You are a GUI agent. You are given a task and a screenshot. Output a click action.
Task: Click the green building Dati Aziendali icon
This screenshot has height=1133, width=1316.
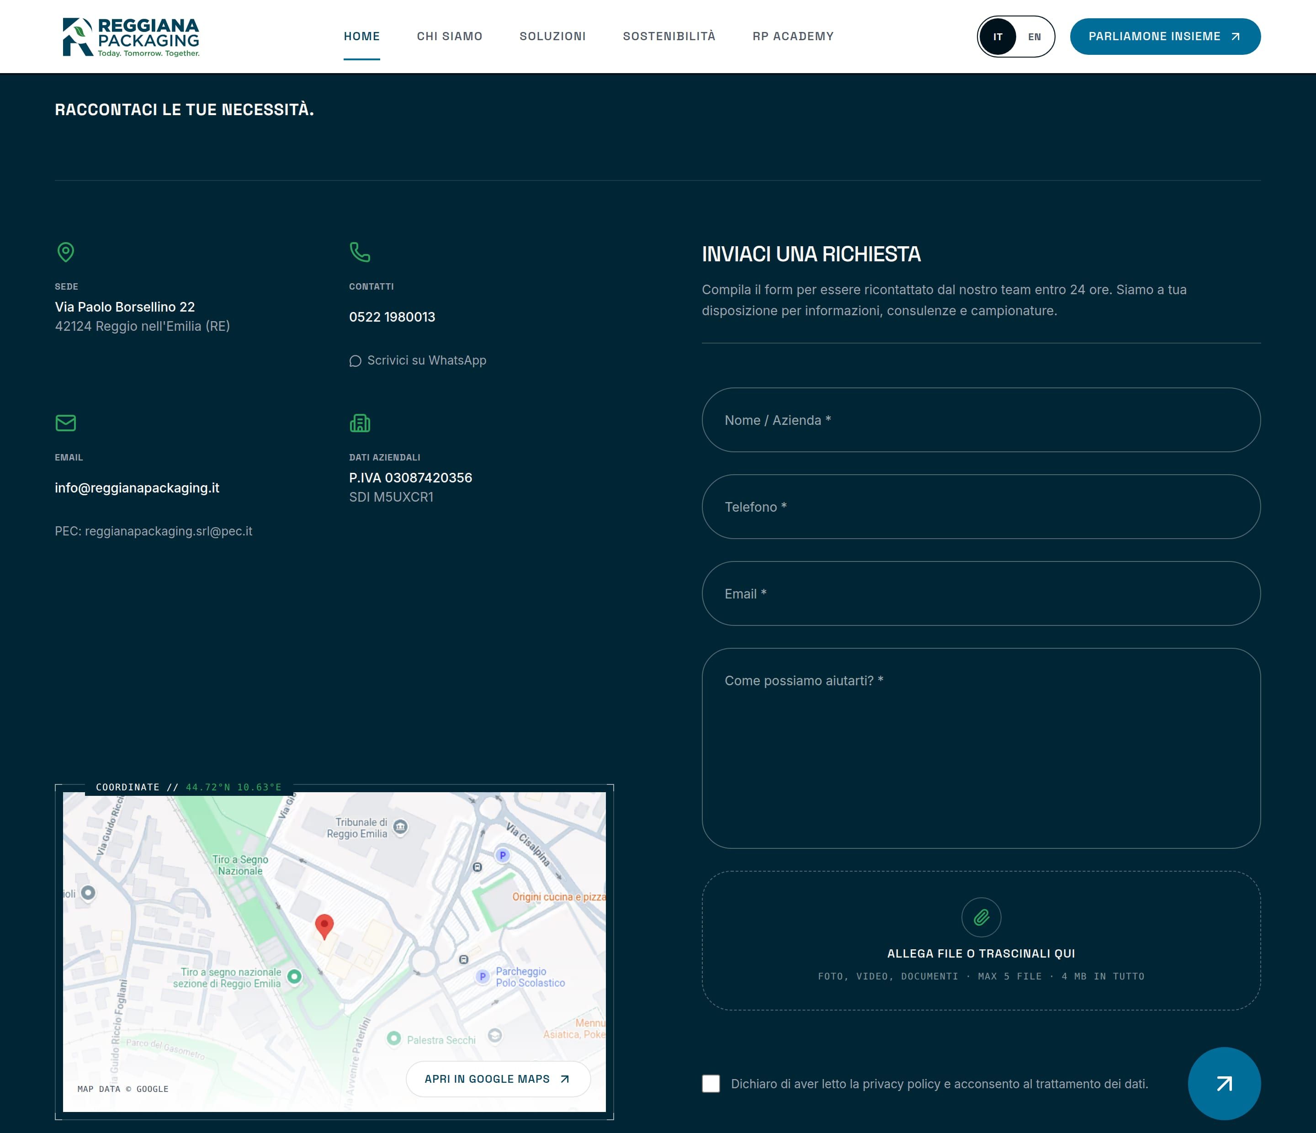point(360,423)
